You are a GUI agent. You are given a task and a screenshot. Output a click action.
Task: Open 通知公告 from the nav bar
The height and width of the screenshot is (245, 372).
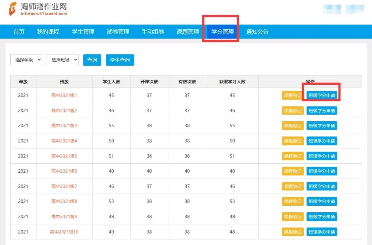pos(257,32)
